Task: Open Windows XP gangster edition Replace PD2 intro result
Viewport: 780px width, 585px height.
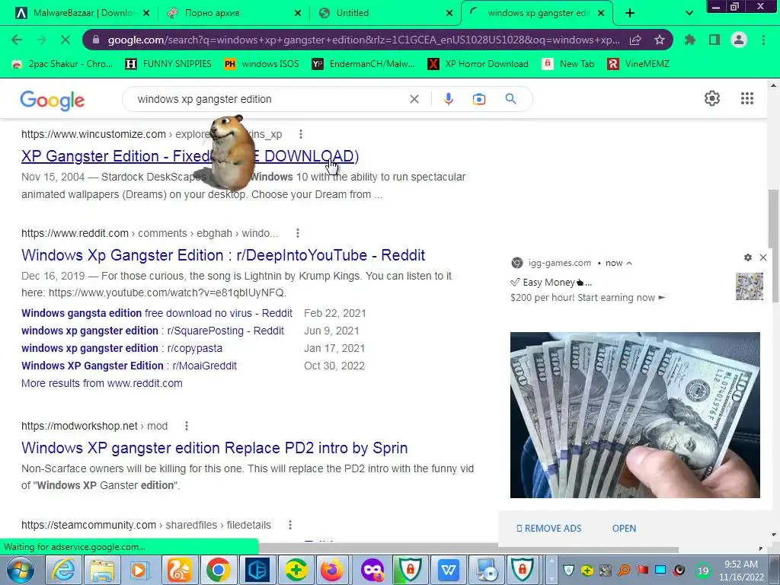Action: point(214,448)
